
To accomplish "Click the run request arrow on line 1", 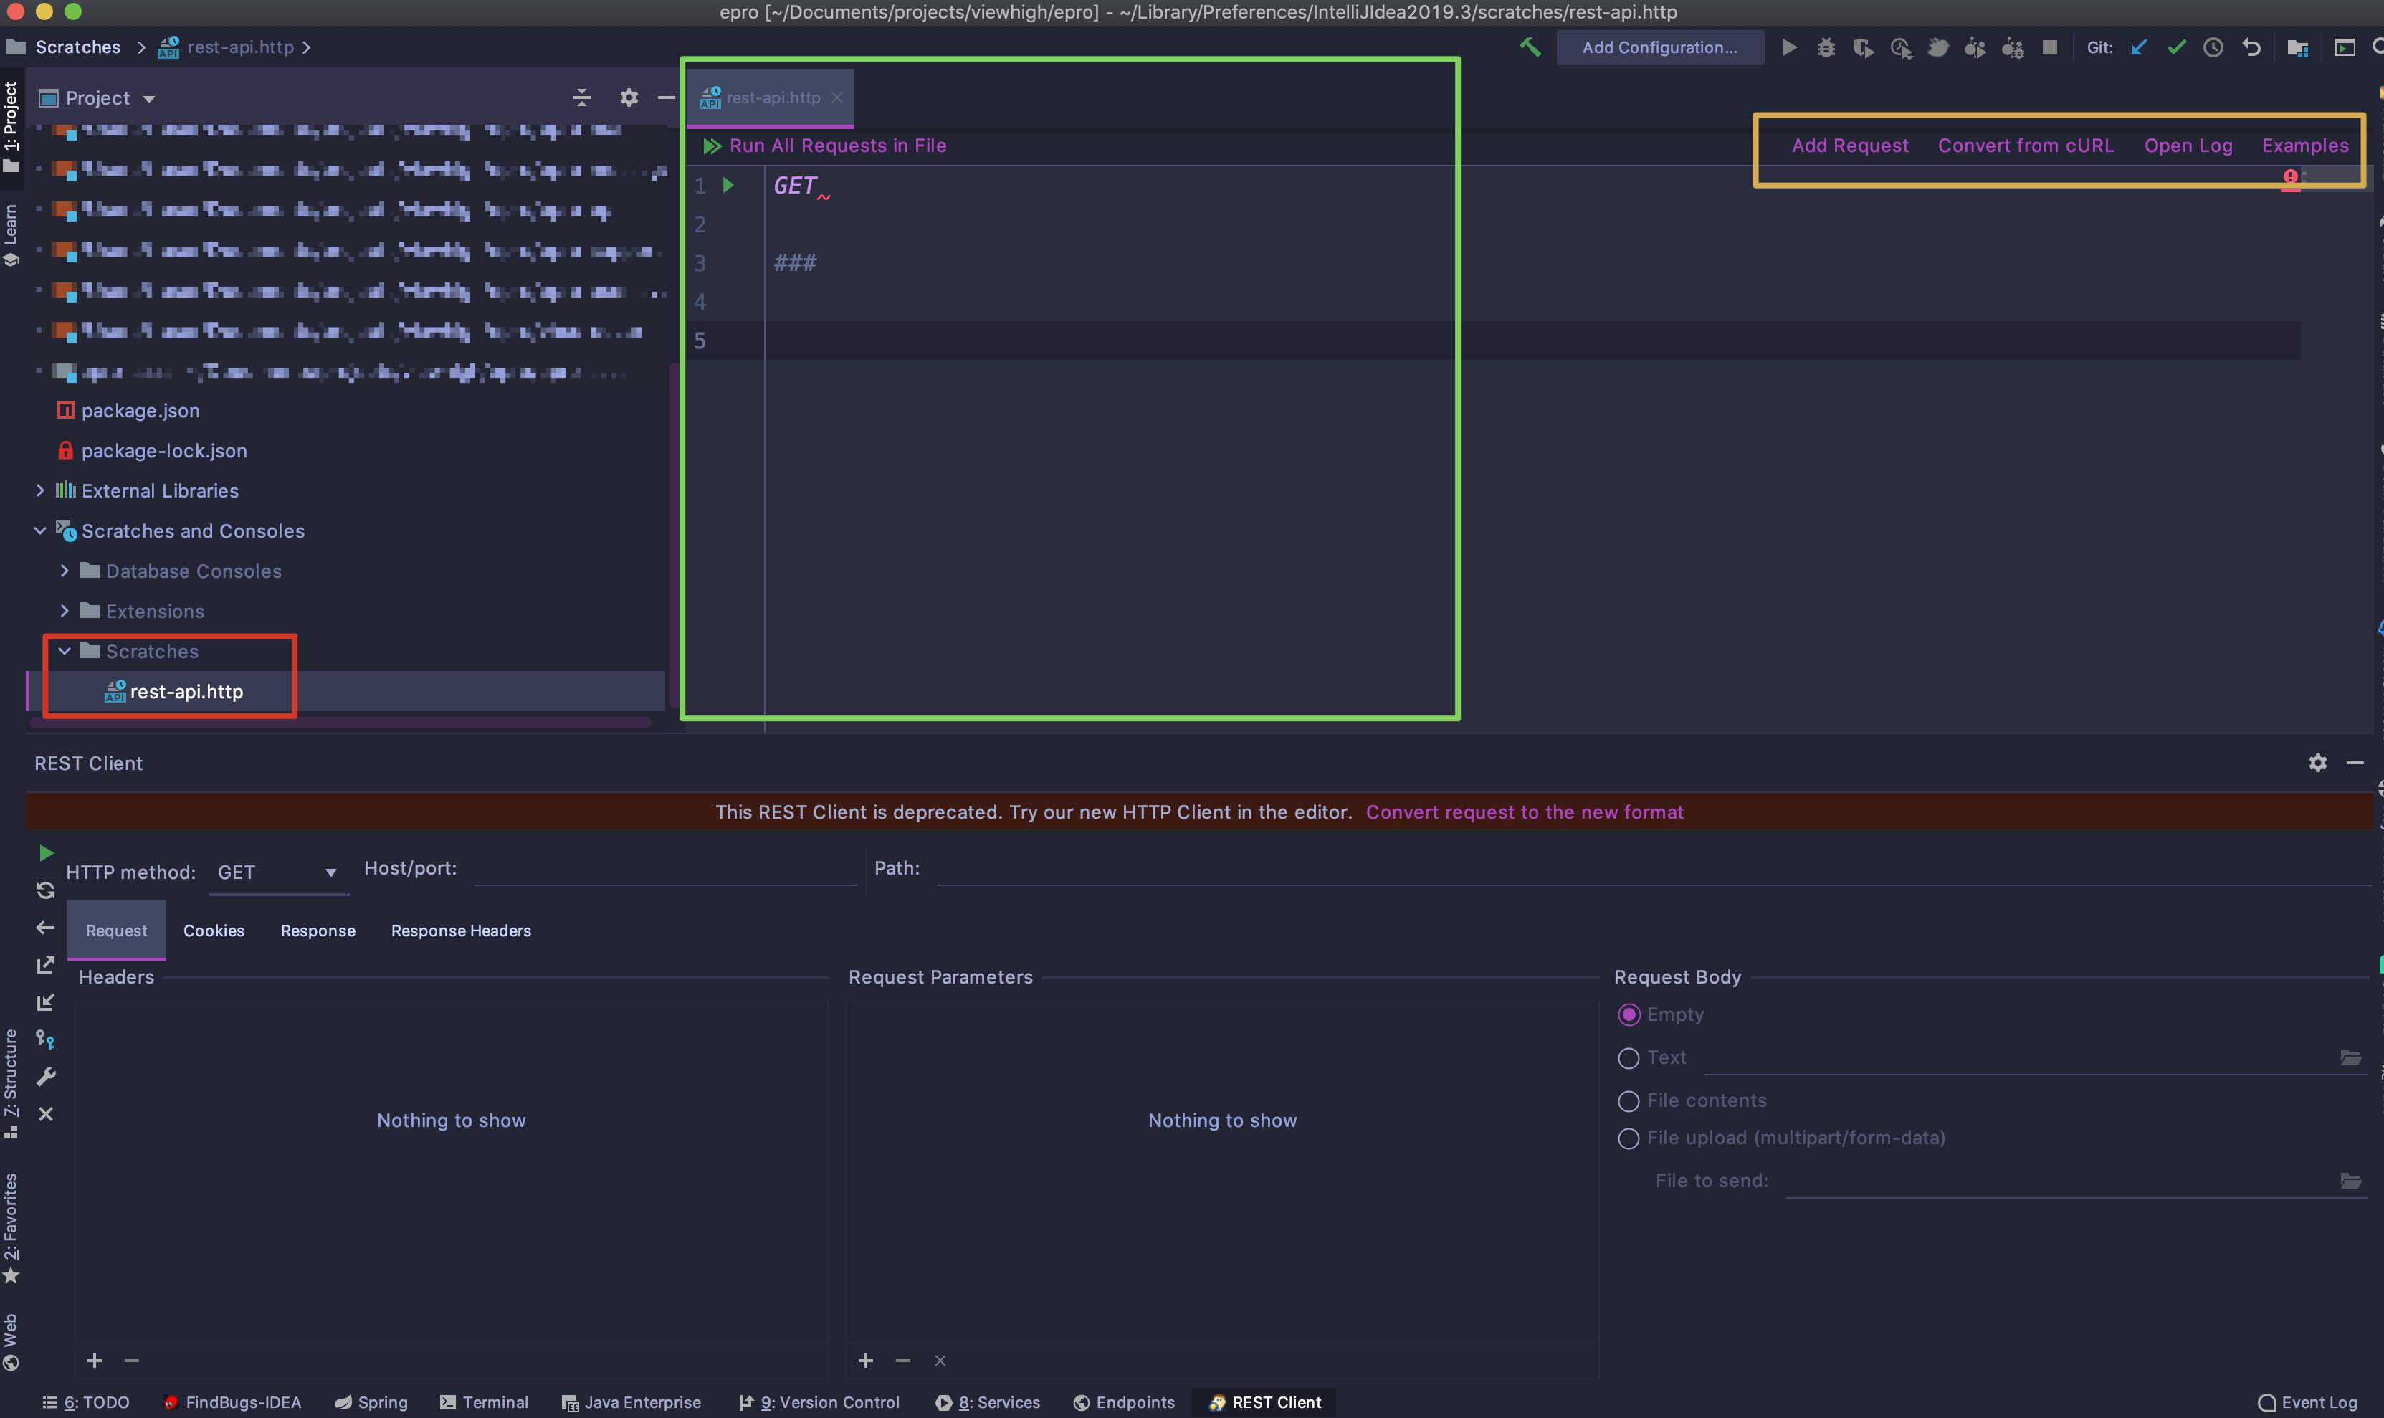I will click(730, 184).
